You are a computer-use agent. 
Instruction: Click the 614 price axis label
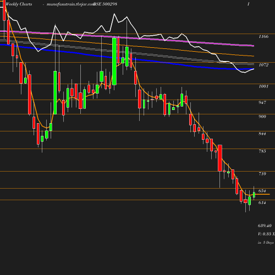coord(262,202)
